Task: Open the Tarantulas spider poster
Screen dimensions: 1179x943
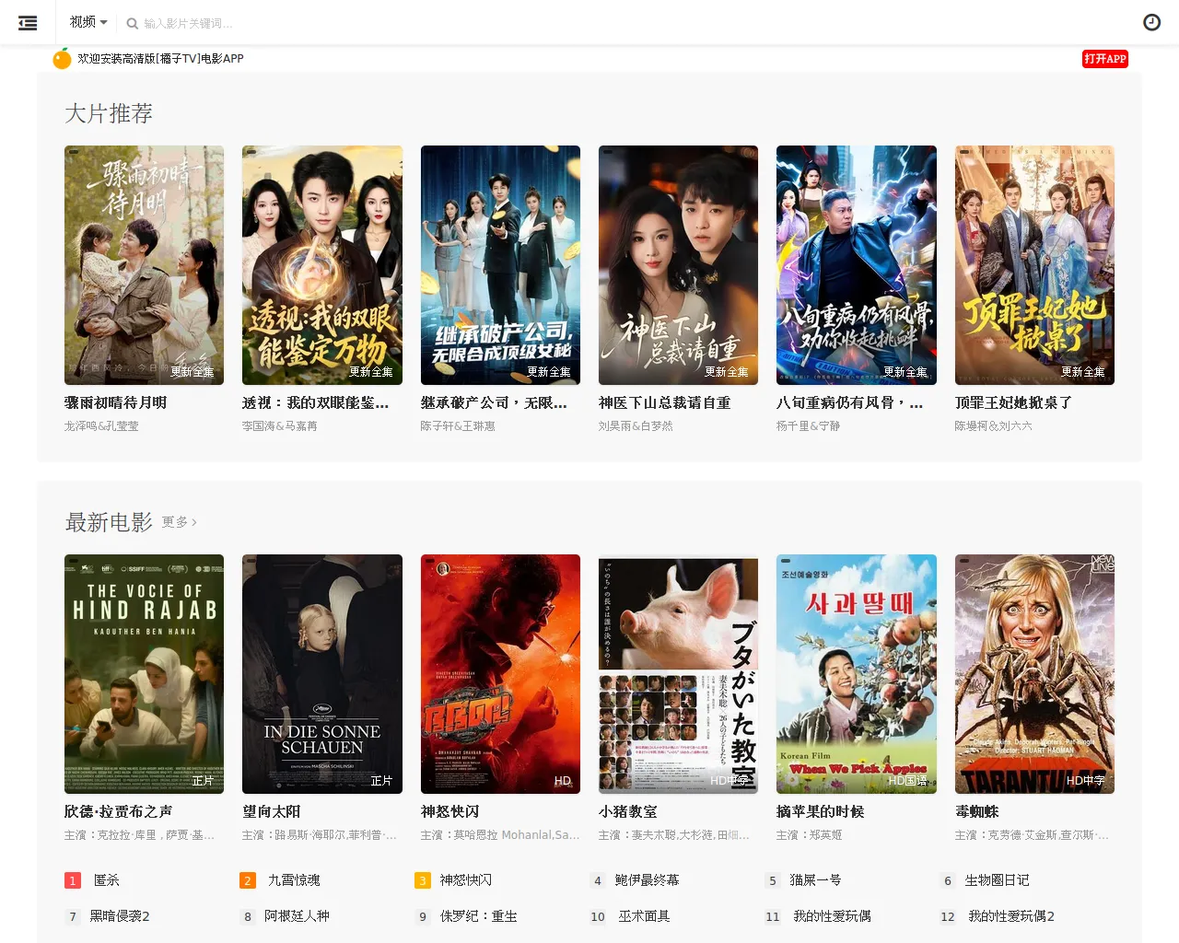Action: [1034, 674]
